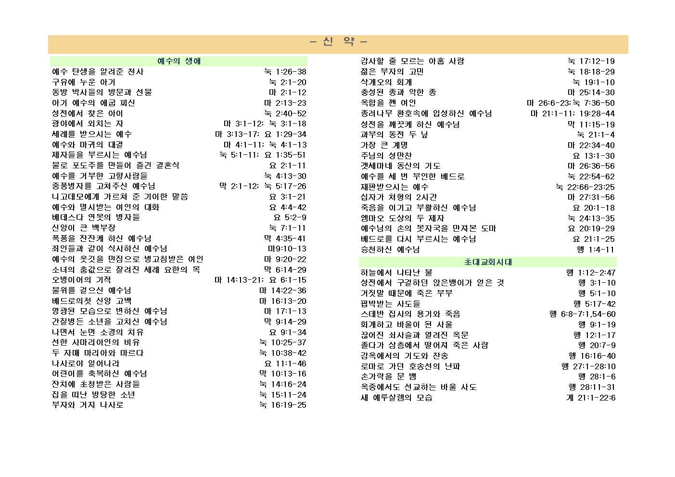This screenshot has width=675, height=477.
Task: Click '승천하신 예수님'
Action: [x=390, y=250]
